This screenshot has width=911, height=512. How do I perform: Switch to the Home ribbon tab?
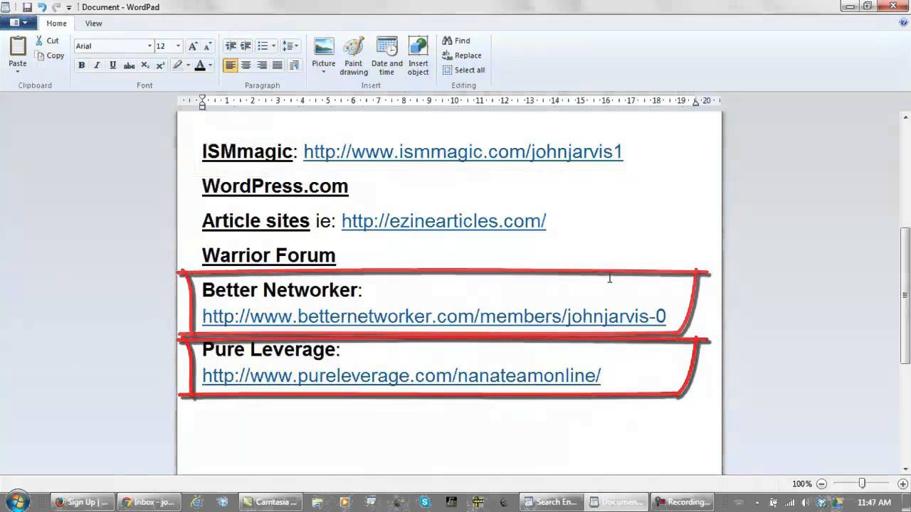[x=56, y=23]
